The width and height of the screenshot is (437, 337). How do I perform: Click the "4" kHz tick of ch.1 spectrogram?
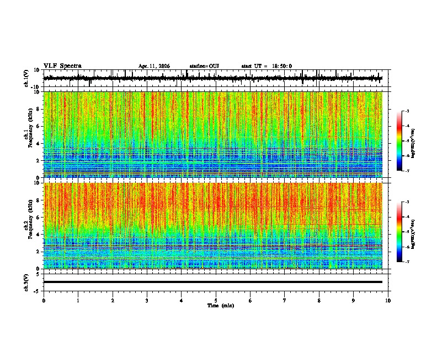tap(39, 144)
